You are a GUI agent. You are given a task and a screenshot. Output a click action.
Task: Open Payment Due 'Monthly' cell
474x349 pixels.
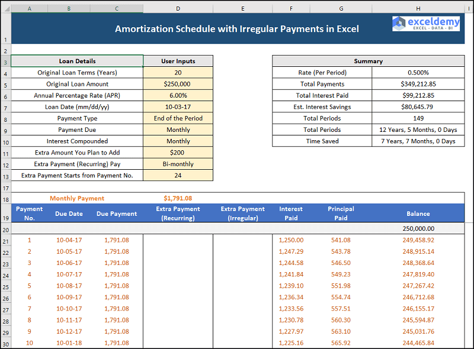pyautogui.click(x=178, y=130)
